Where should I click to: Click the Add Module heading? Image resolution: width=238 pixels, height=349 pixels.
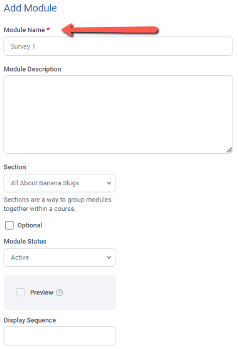click(30, 8)
